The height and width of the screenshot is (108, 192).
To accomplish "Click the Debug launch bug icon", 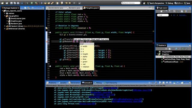I will [27, 3].
